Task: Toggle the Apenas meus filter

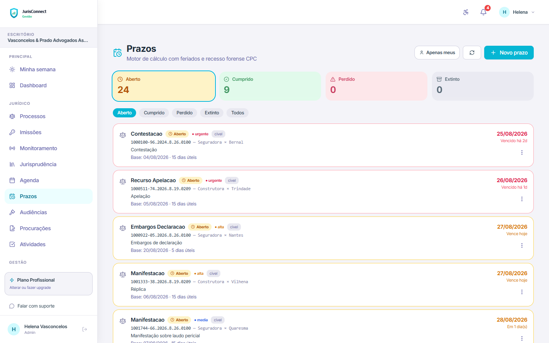Action: pyautogui.click(x=437, y=53)
